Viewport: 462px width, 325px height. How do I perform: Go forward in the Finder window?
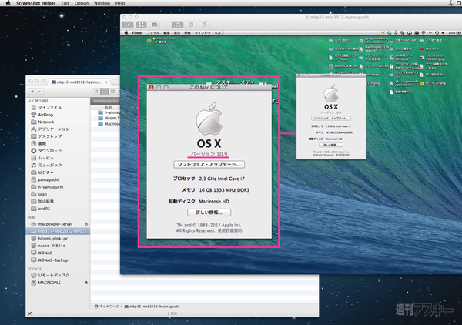coord(40,92)
